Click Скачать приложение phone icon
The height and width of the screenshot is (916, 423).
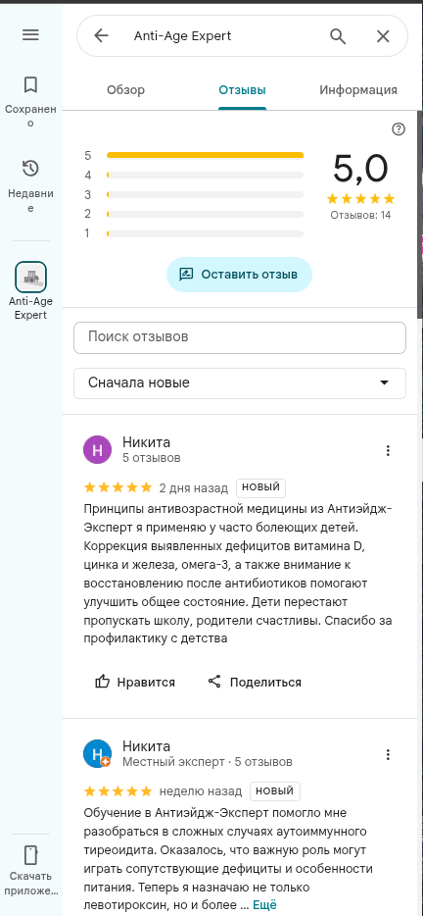click(30, 855)
